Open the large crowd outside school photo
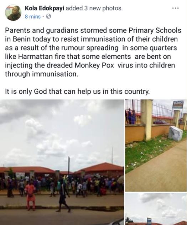This screenshot has height=225, width=187. coord(62,162)
